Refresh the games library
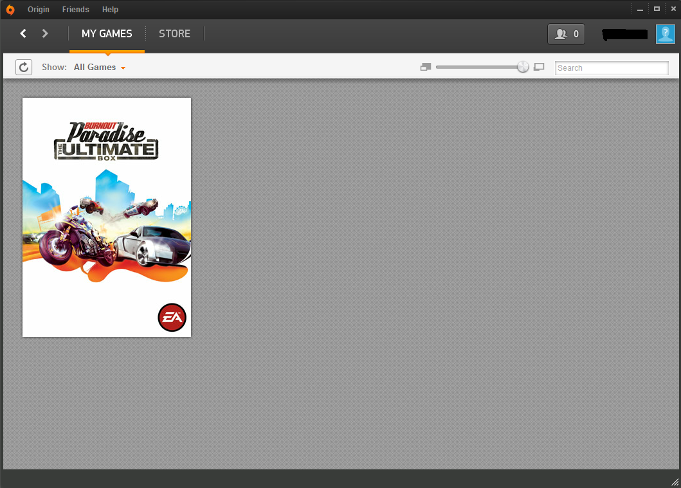The width and height of the screenshot is (681, 488). pyautogui.click(x=24, y=68)
